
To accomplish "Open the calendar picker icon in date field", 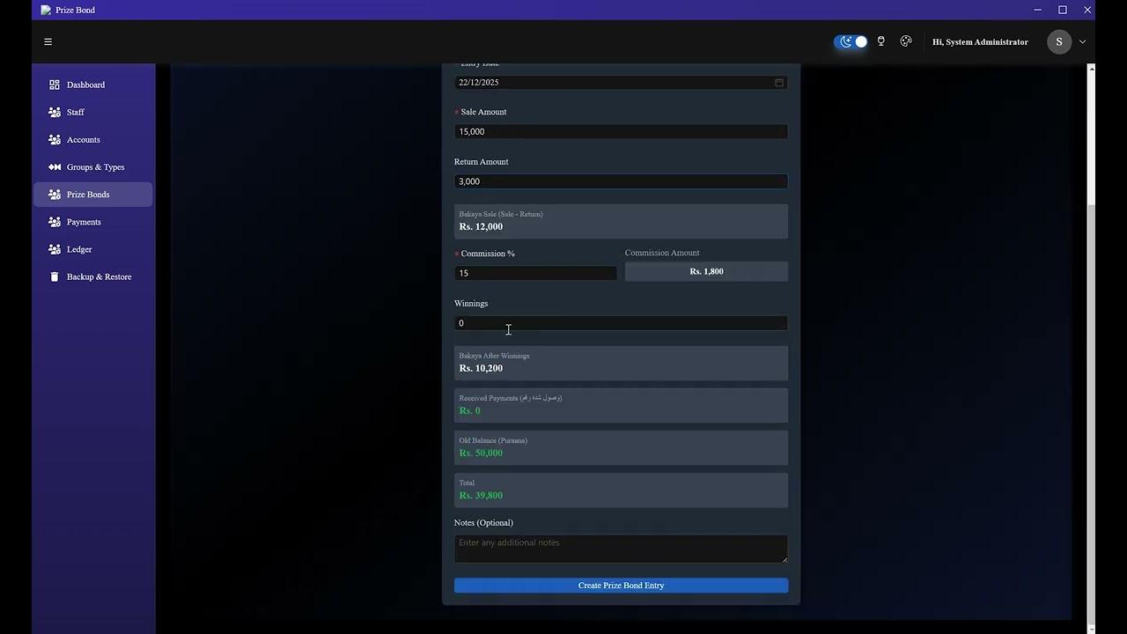I will 779,82.
